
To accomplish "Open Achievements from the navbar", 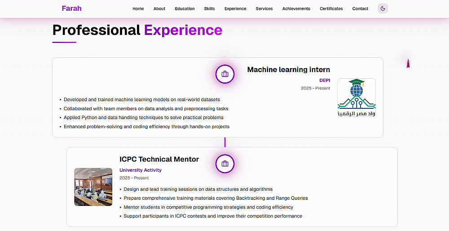I will (x=296, y=9).
